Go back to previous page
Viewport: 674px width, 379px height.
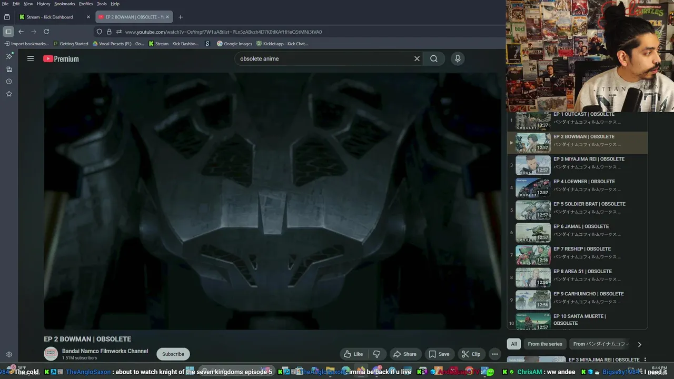tap(21, 32)
